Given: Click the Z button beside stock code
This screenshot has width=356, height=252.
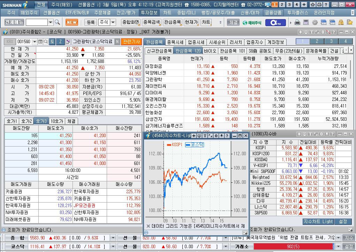Looking at the screenshot, I should (60, 41).
